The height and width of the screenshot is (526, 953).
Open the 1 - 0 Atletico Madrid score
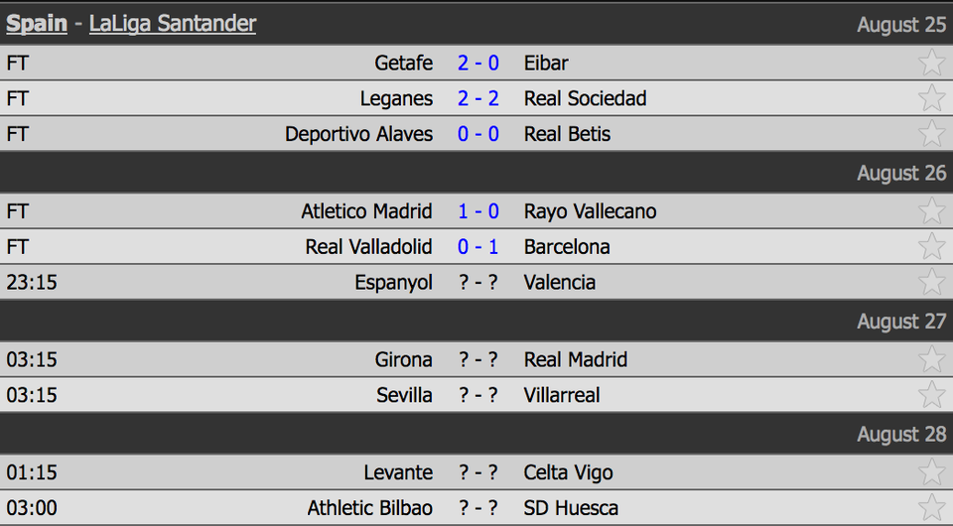tap(478, 210)
